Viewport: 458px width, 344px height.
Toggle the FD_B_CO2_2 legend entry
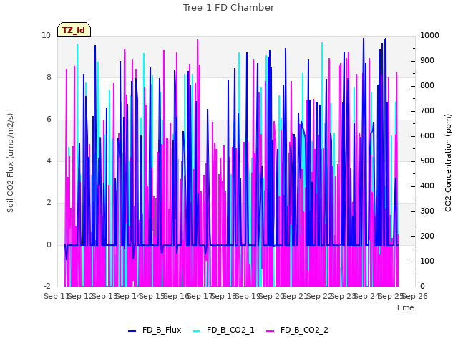click(297, 330)
